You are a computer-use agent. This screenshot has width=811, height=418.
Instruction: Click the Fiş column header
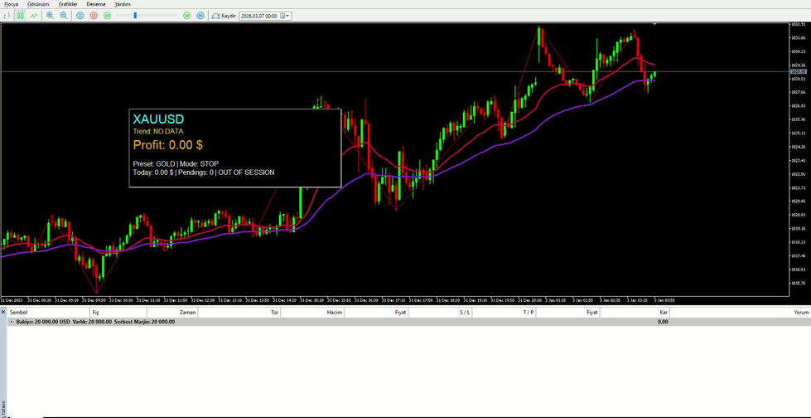[x=118, y=313]
